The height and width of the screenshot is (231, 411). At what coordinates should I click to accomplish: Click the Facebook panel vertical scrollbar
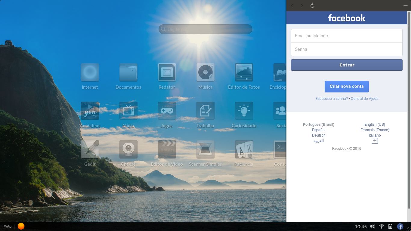pyautogui.click(x=409, y=110)
